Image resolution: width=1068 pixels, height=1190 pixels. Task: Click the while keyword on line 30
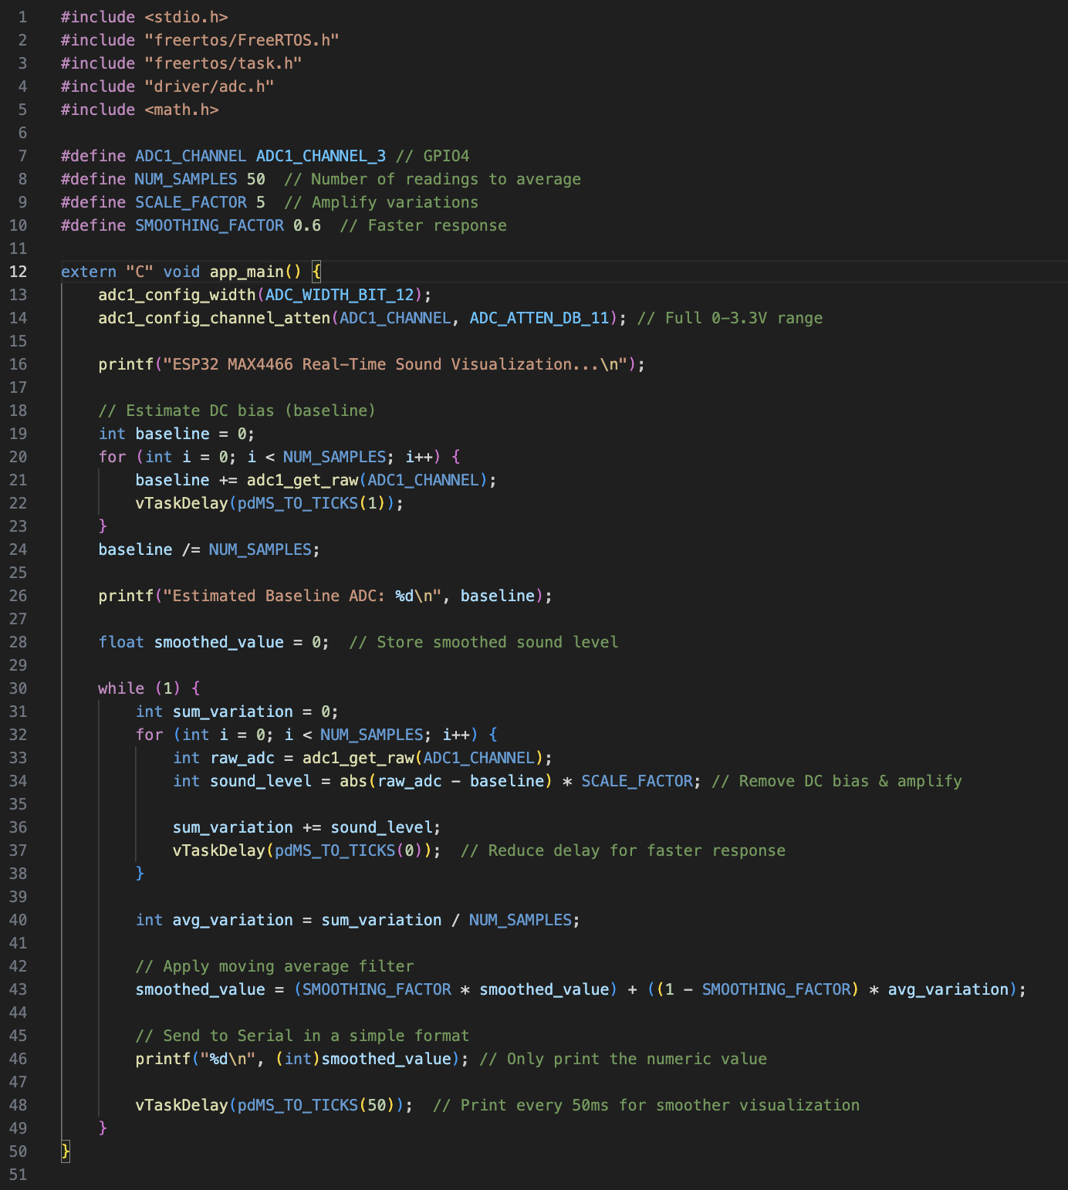coord(121,688)
